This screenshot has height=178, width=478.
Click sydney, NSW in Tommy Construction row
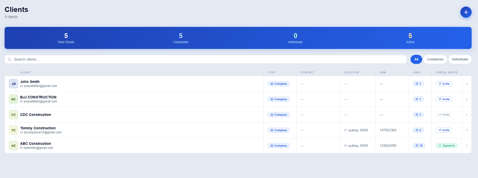pos(358,130)
